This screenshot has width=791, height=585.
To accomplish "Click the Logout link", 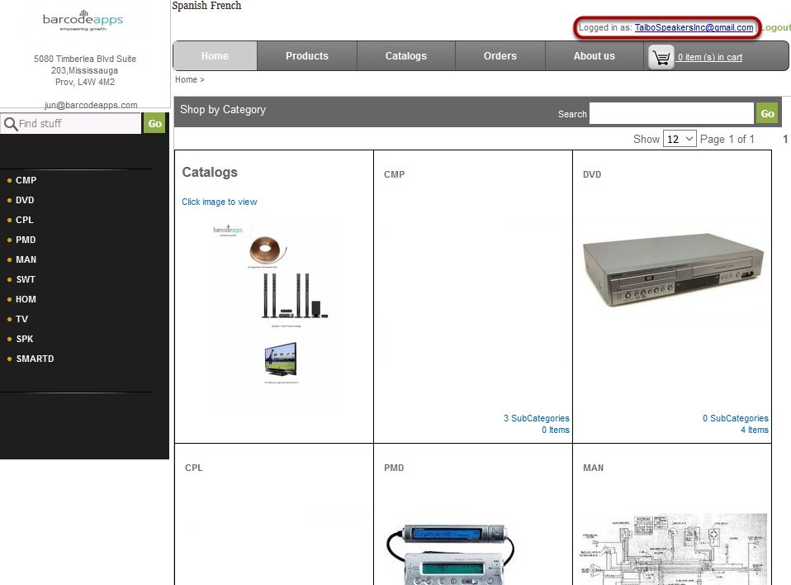I will tap(776, 27).
